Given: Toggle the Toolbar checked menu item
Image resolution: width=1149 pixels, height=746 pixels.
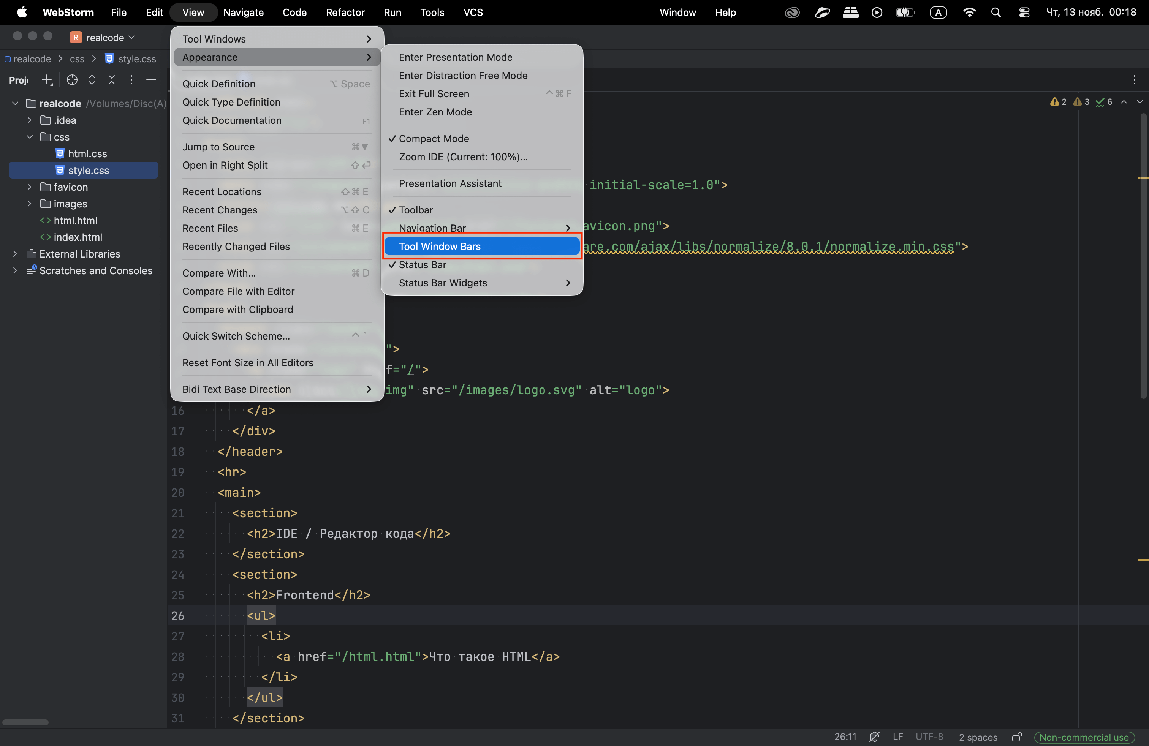Looking at the screenshot, I should coord(416,210).
